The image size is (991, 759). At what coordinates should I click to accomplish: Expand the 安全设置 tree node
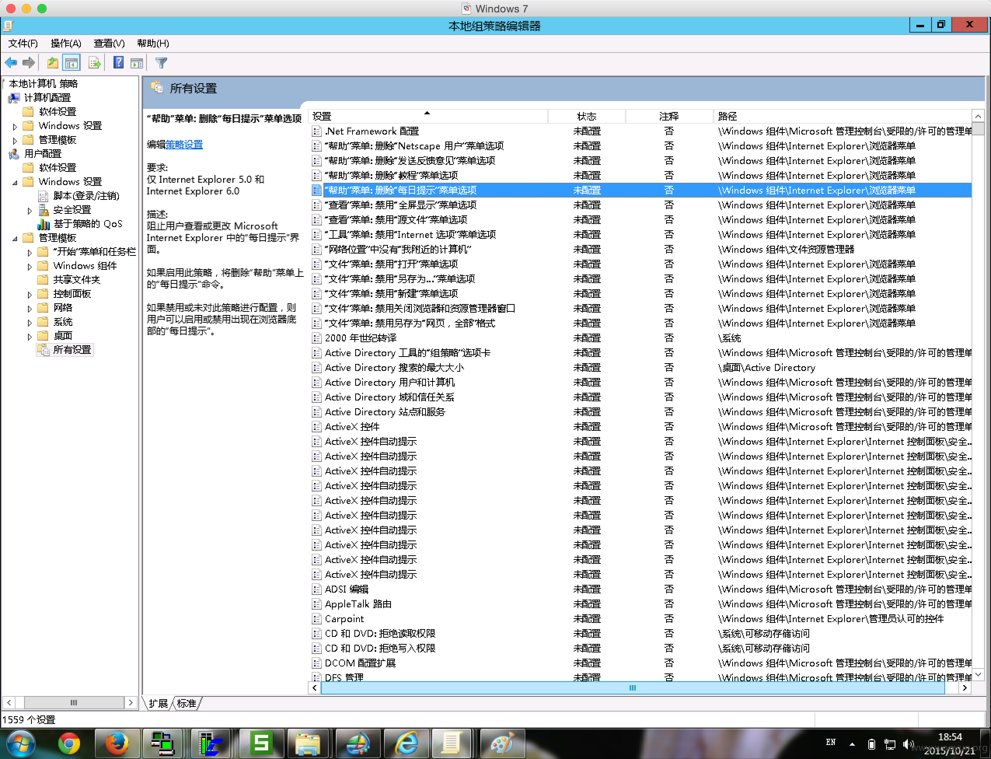click(x=30, y=210)
